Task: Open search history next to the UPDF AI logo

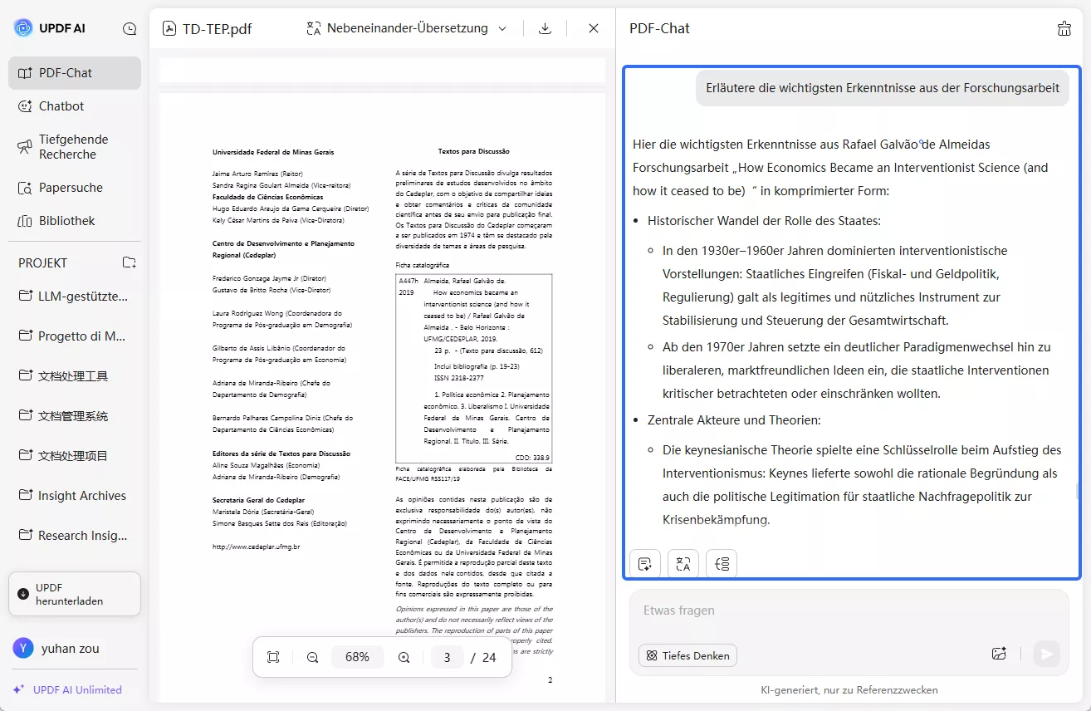Action: click(130, 27)
